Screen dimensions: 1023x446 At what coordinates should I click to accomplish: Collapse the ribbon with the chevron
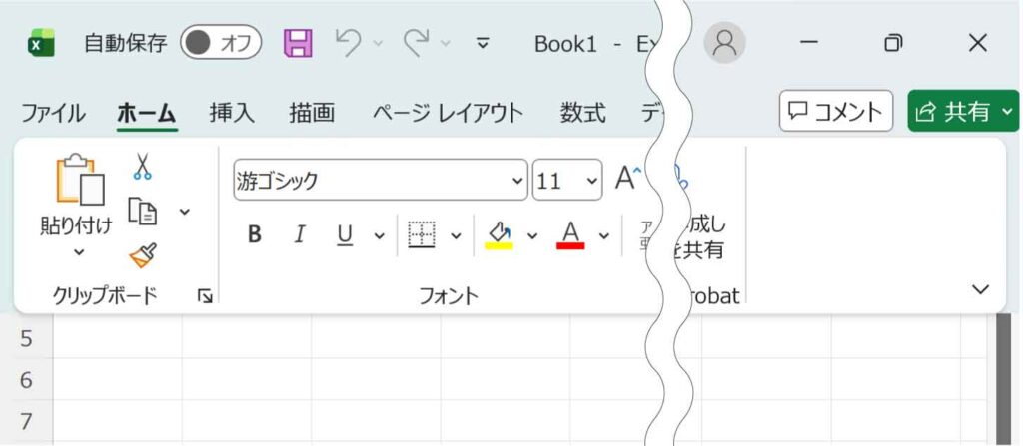click(x=981, y=289)
